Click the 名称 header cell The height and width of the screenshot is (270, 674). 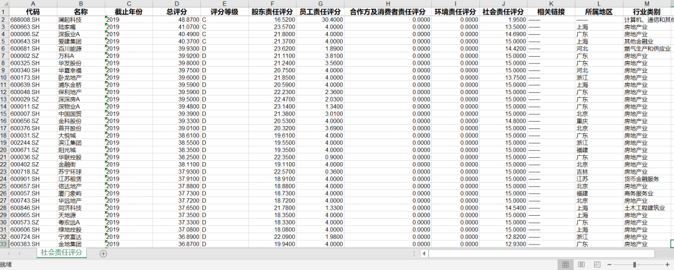(x=81, y=12)
